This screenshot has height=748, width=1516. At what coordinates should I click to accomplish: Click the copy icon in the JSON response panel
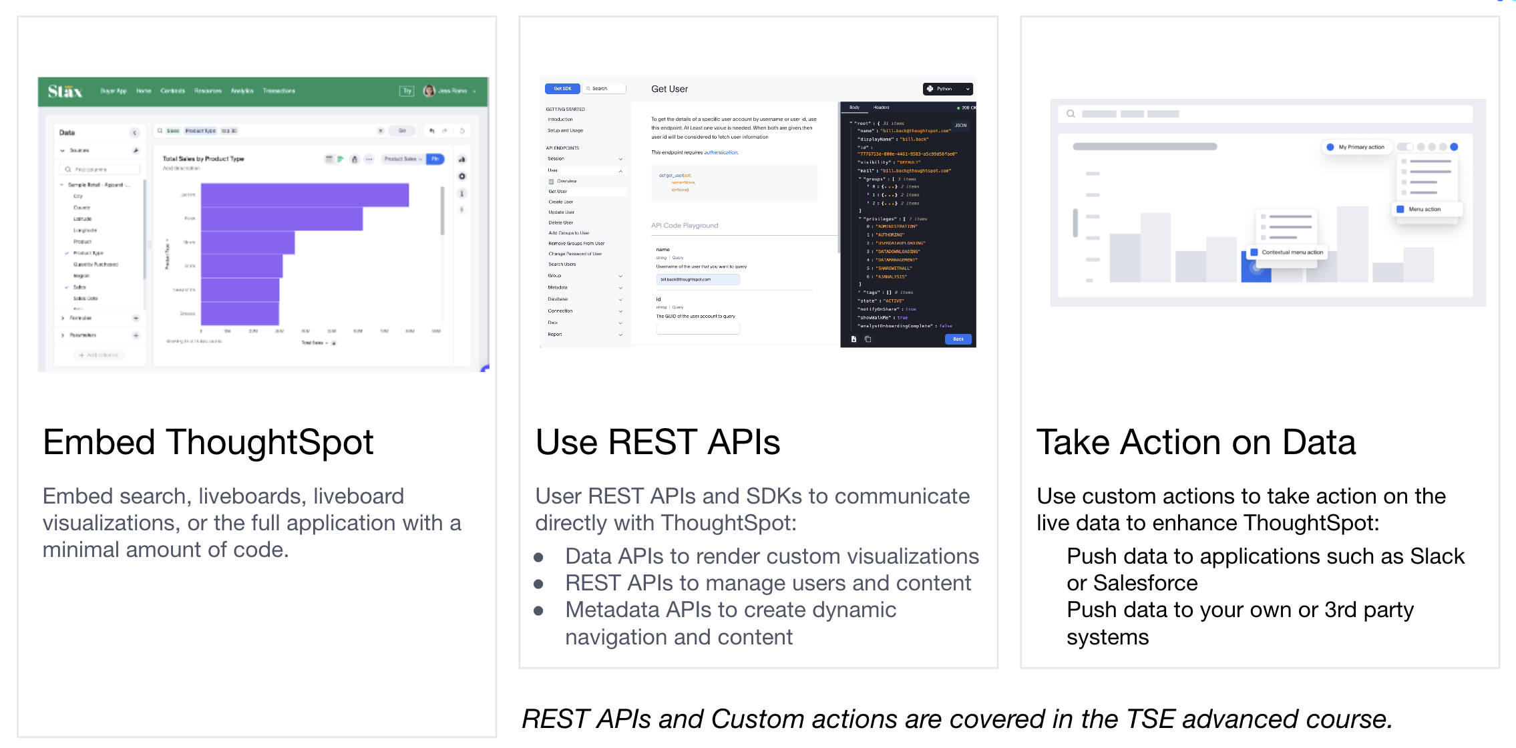click(x=867, y=339)
